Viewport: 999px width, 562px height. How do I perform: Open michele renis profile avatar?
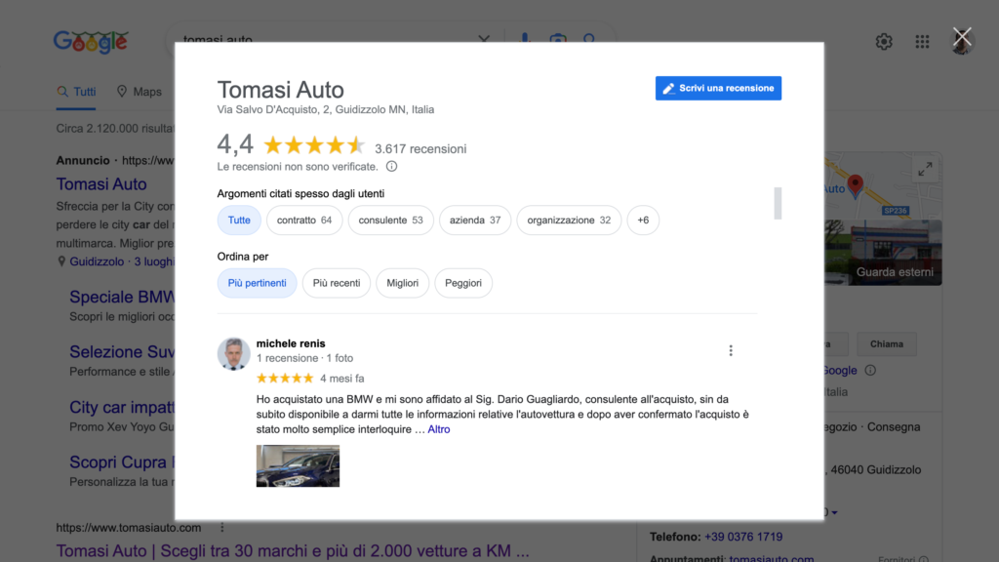(x=233, y=353)
